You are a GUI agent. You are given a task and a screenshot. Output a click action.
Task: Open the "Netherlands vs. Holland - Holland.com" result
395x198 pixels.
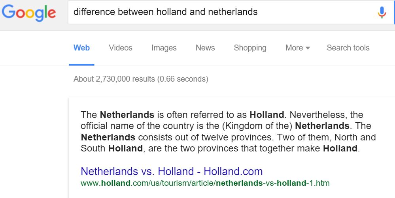coord(172,172)
